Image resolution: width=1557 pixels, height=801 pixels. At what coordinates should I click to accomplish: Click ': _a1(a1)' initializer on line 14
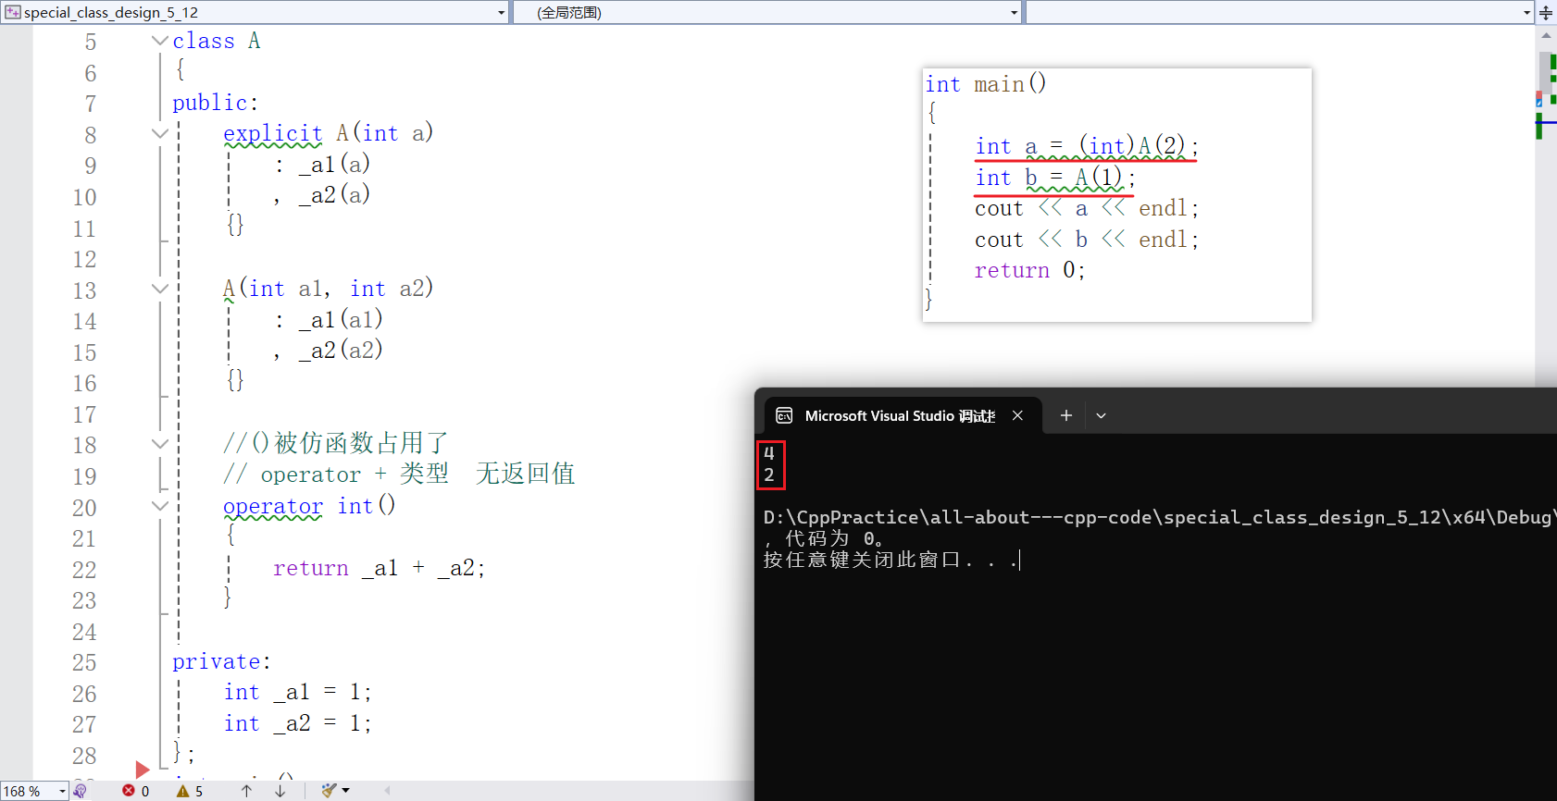tap(329, 320)
